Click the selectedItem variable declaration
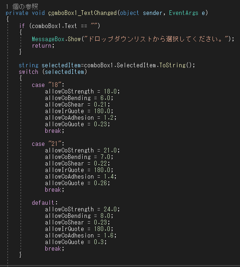 tap(61, 65)
